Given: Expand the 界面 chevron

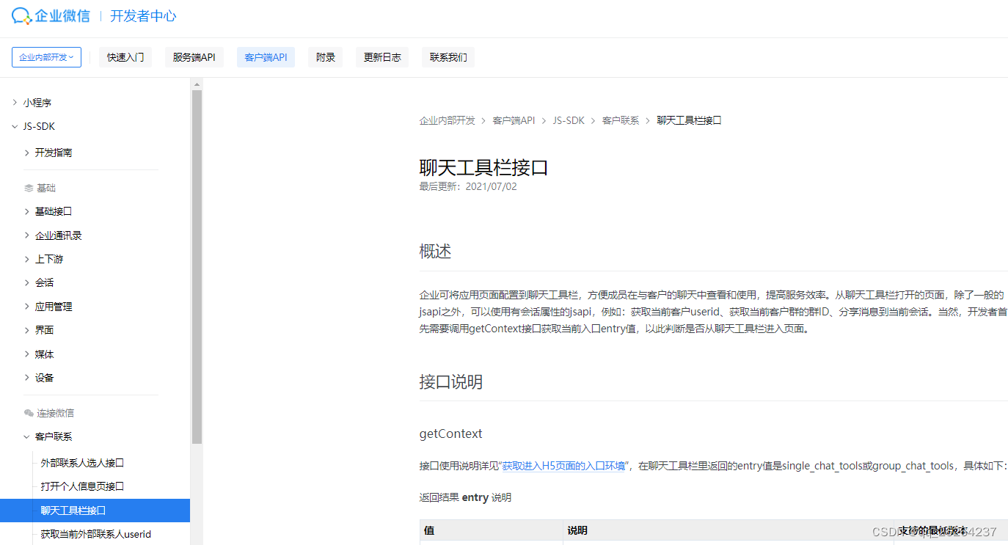Looking at the screenshot, I should pos(27,330).
